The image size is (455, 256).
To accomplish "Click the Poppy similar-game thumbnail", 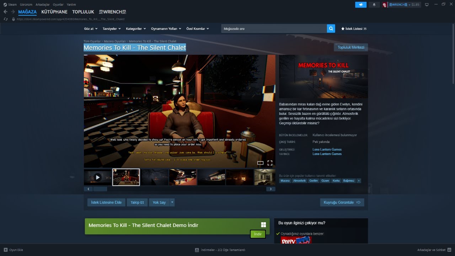I will [296, 240].
